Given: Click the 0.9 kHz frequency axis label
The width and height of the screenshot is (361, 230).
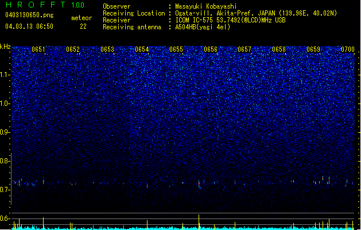Looking at the screenshot, I should [x=5, y=132].
